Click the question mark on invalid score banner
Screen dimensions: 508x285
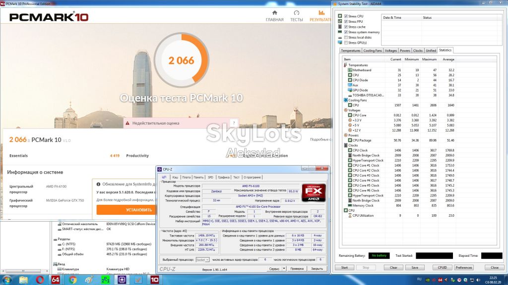point(234,123)
